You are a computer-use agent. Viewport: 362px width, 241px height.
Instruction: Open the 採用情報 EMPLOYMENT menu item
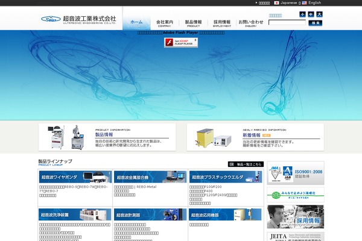(x=222, y=23)
